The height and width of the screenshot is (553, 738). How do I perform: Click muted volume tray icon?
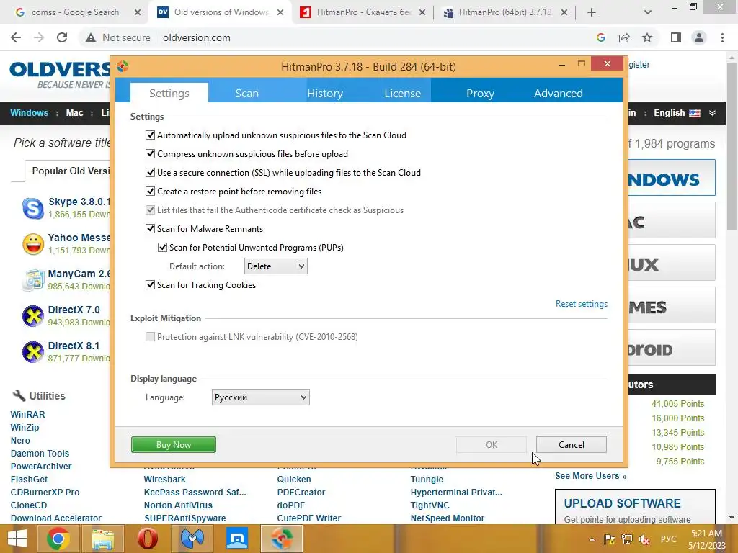point(644,539)
